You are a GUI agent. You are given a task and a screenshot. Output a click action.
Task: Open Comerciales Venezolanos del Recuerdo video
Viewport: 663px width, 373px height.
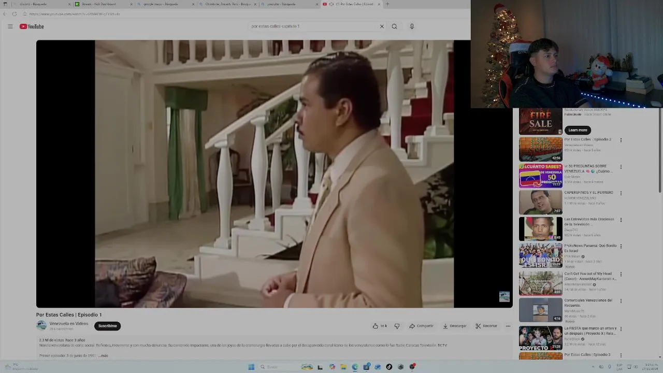click(x=540, y=310)
